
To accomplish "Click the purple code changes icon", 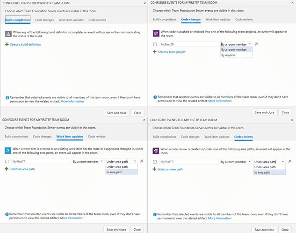I will click(156, 34).
